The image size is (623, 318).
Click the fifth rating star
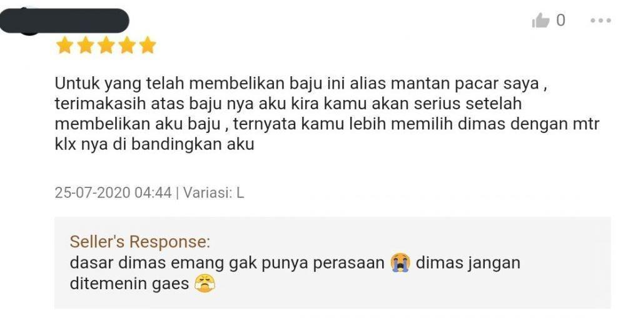click(x=148, y=45)
